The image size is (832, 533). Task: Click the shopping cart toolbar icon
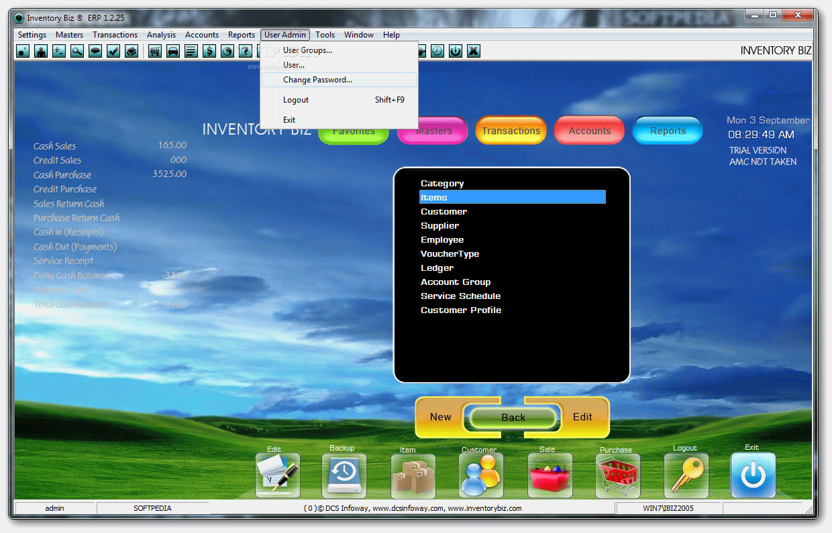155,50
